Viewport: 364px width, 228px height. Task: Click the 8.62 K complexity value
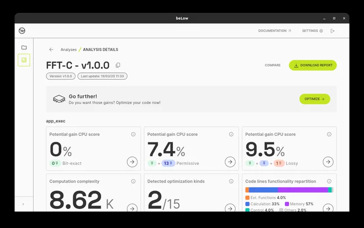pos(81,200)
